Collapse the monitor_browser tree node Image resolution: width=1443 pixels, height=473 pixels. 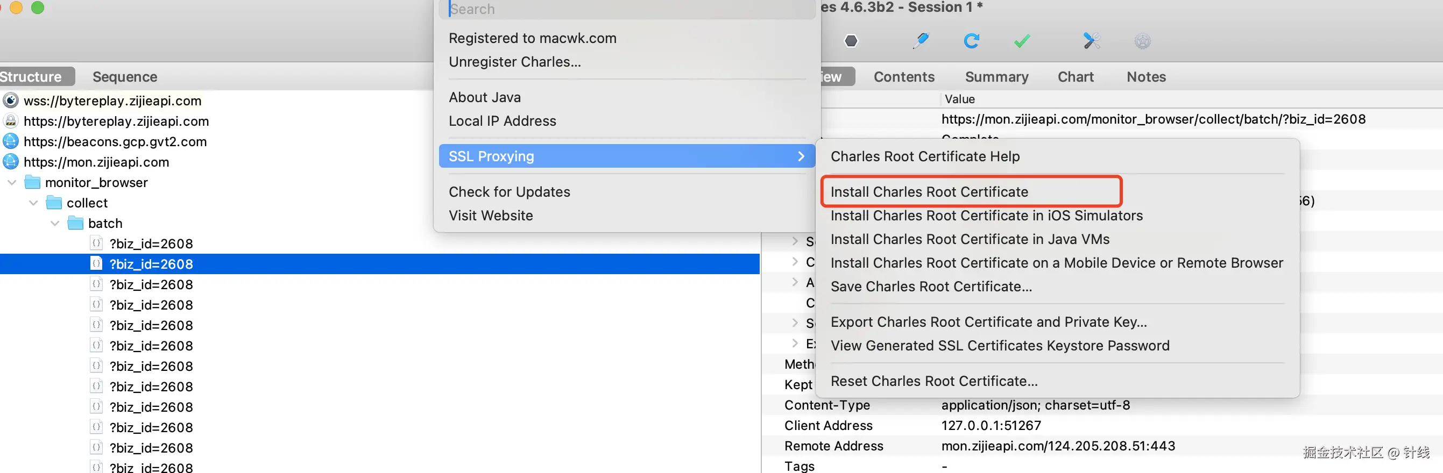pos(12,183)
